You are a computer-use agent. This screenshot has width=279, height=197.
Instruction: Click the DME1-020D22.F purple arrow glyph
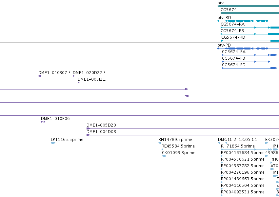point(74,76)
